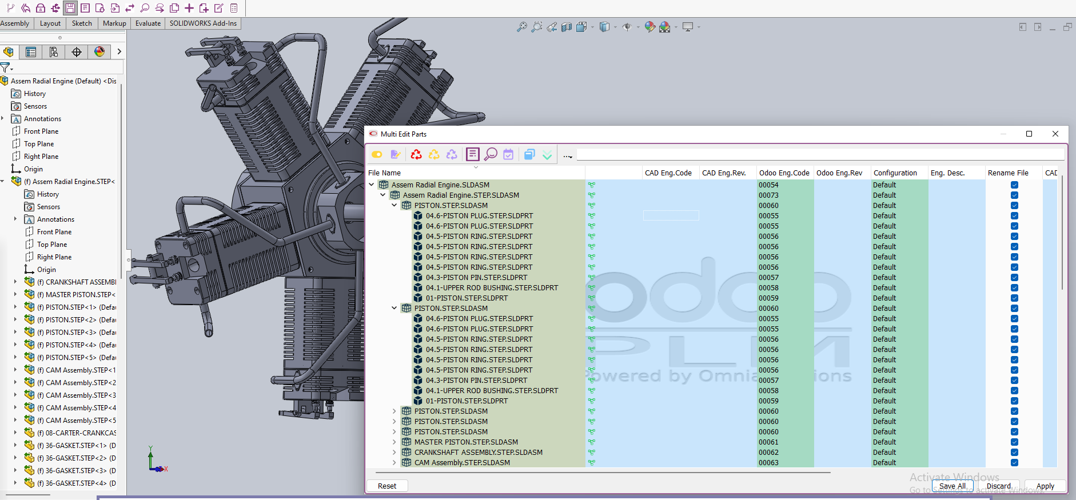The width and height of the screenshot is (1076, 500).
Task: Click the magnifier icon in Multi Edit toolbar
Action: click(x=491, y=154)
